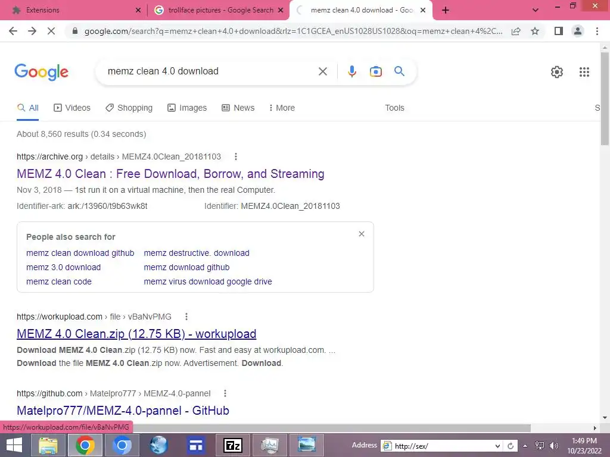Viewport: 610px width, 457px height.
Task: Close the Extensions tab
Action: coord(138,10)
